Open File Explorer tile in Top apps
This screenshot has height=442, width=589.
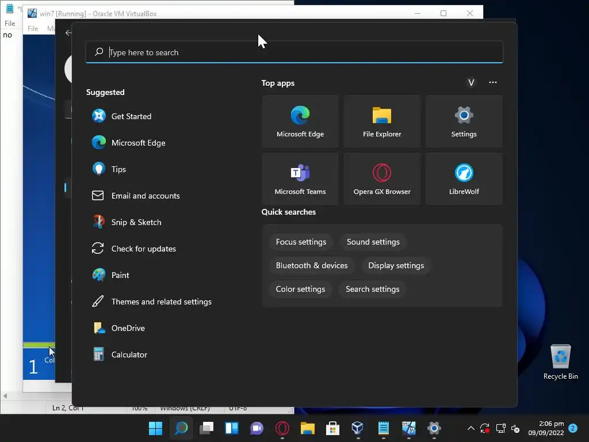(382, 121)
